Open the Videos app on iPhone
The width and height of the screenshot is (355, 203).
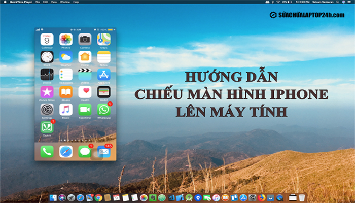click(85, 74)
